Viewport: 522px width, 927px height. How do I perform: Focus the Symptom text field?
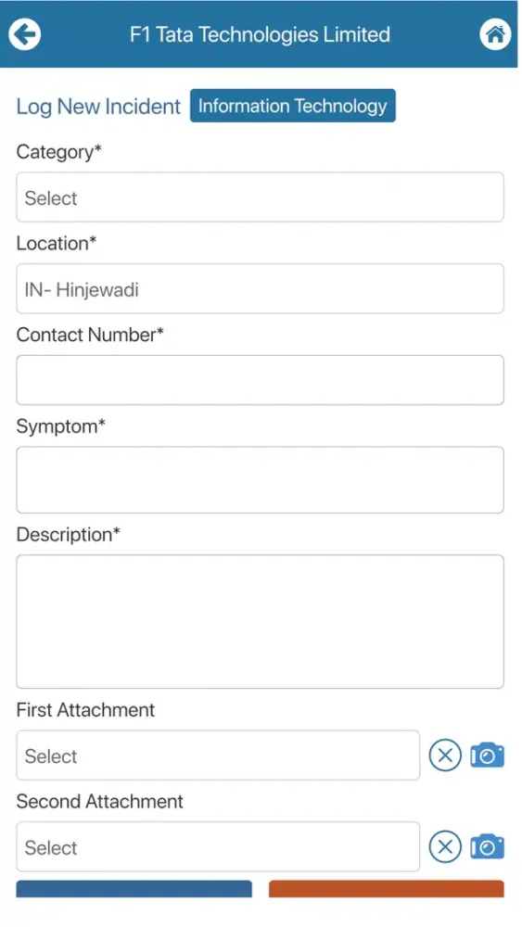coord(261,479)
